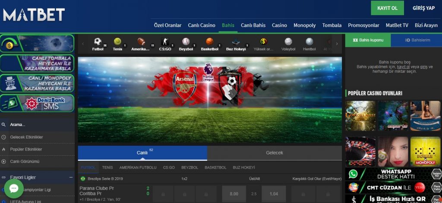
Task: Open Bizi Arayın menu
Action: 426,25
